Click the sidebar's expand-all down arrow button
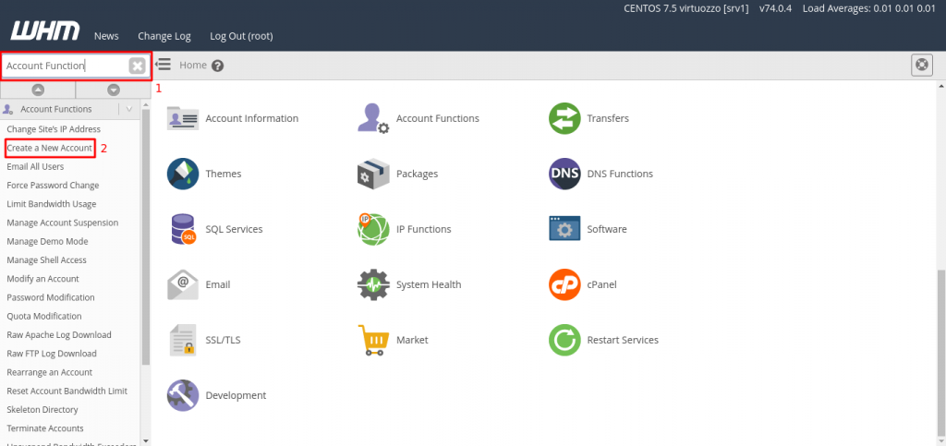Screen dimensions: 946x446 (x=114, y=90)
